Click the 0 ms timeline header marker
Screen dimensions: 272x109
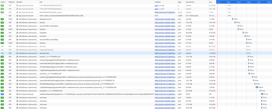pyautogui.click(x=218, y=2)
